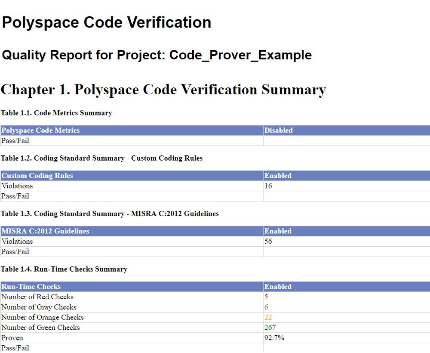Click the 'Proven' row label
The width and height of the screenshot is (430, 353).
(12, 338)
